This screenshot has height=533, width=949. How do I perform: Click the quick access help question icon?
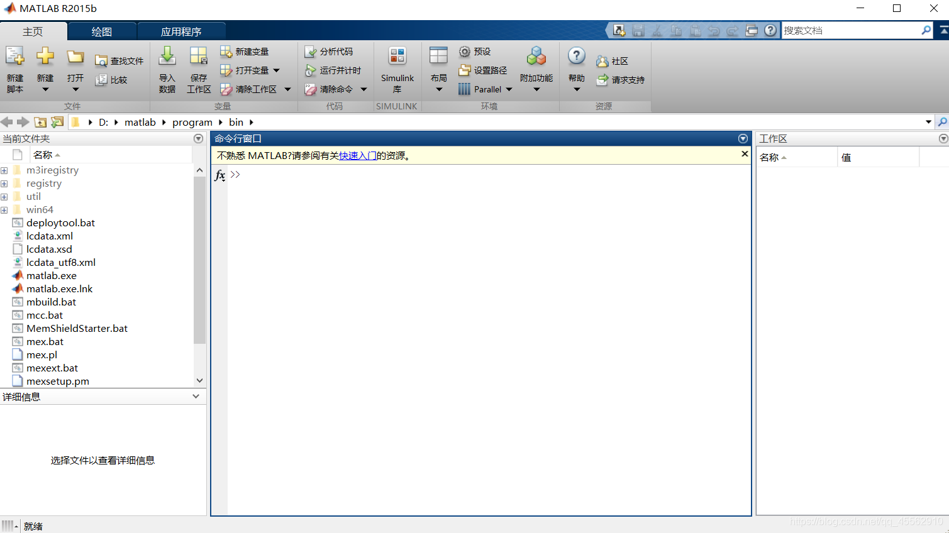point(770,30)
